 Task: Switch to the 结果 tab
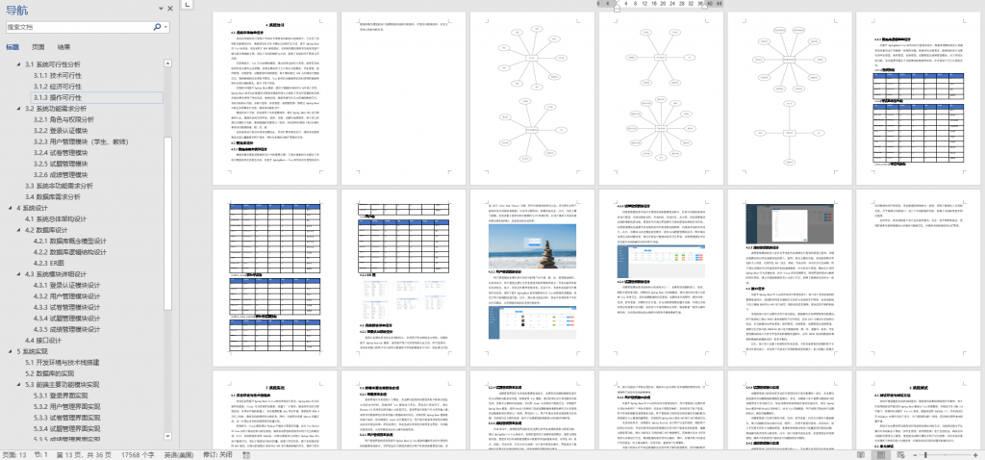pos(63,46)
